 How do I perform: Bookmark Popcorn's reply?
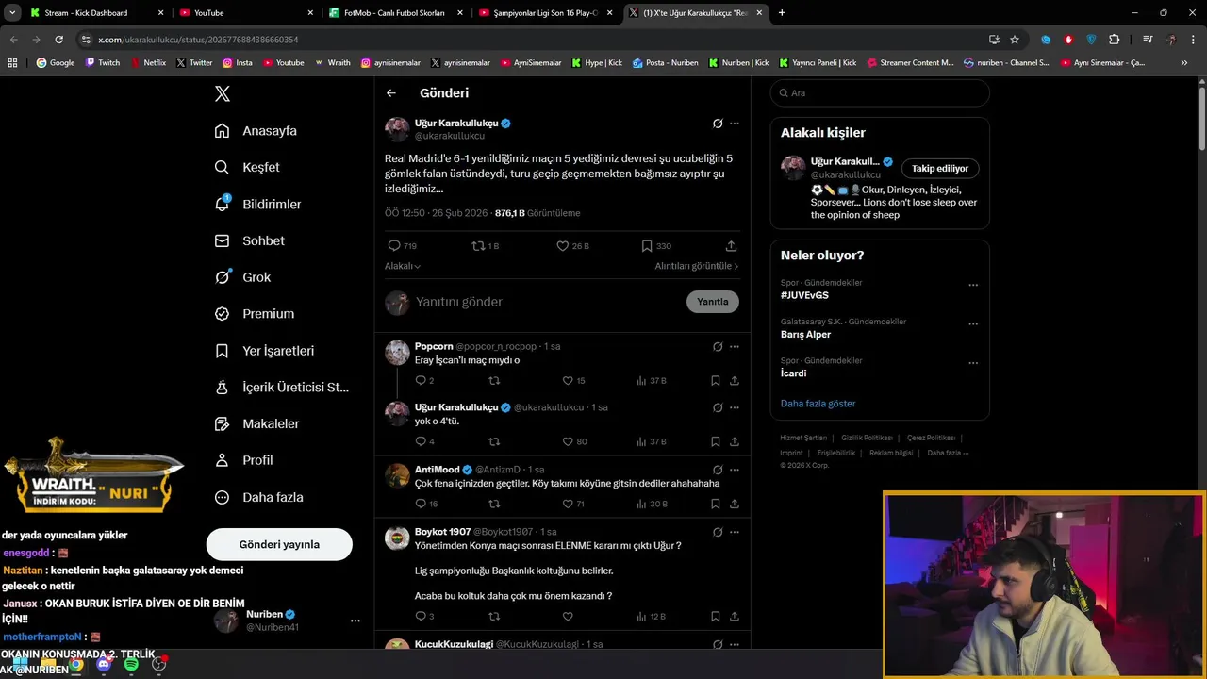(716, 381)
